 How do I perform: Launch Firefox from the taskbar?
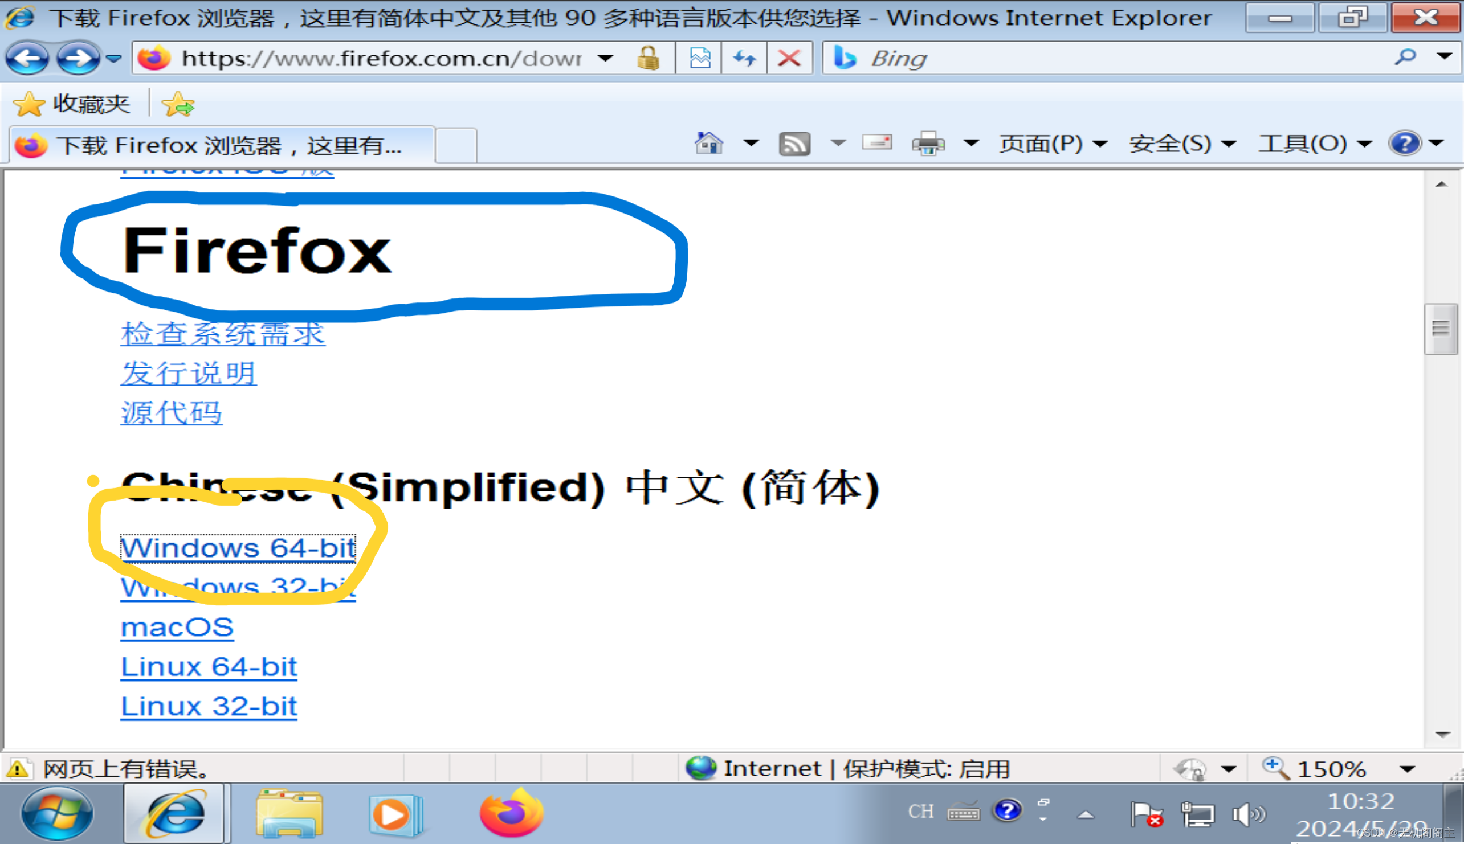[511, 813]
